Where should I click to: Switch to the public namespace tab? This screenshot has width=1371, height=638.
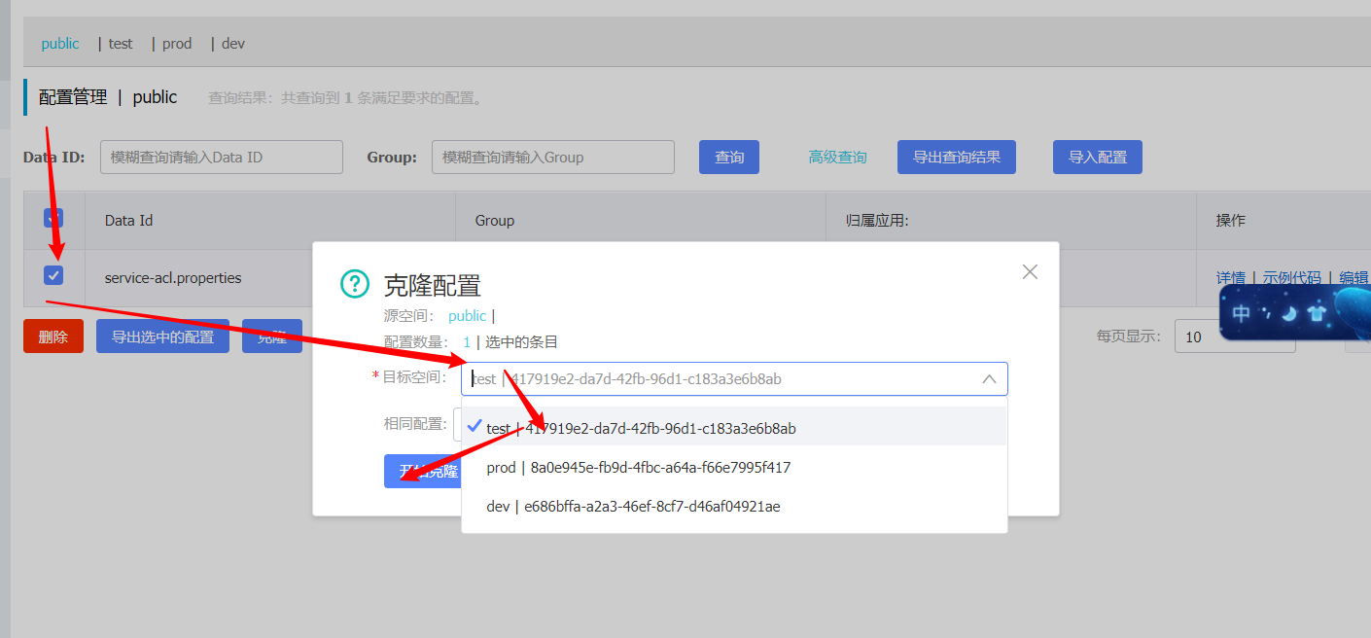point(60,44)
